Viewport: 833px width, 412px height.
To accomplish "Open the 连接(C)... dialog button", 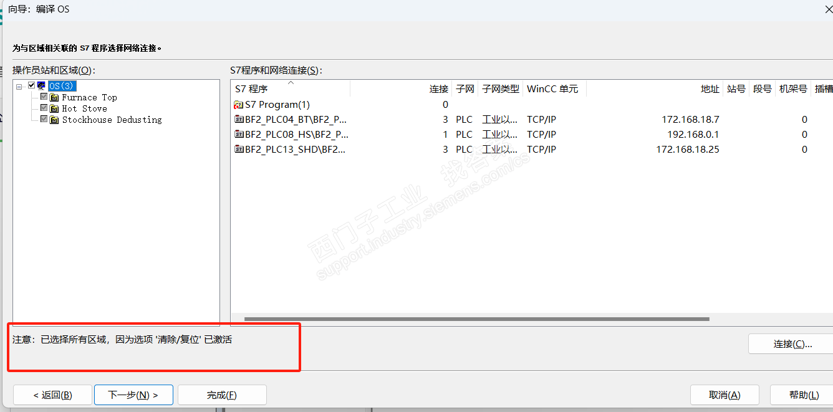I will coord(791,343).
